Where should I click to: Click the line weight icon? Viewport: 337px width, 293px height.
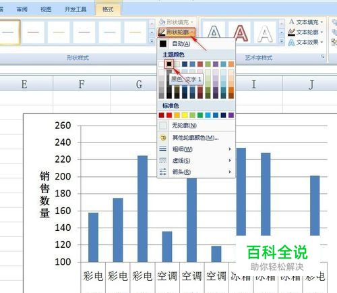click(x=163, y=149)
